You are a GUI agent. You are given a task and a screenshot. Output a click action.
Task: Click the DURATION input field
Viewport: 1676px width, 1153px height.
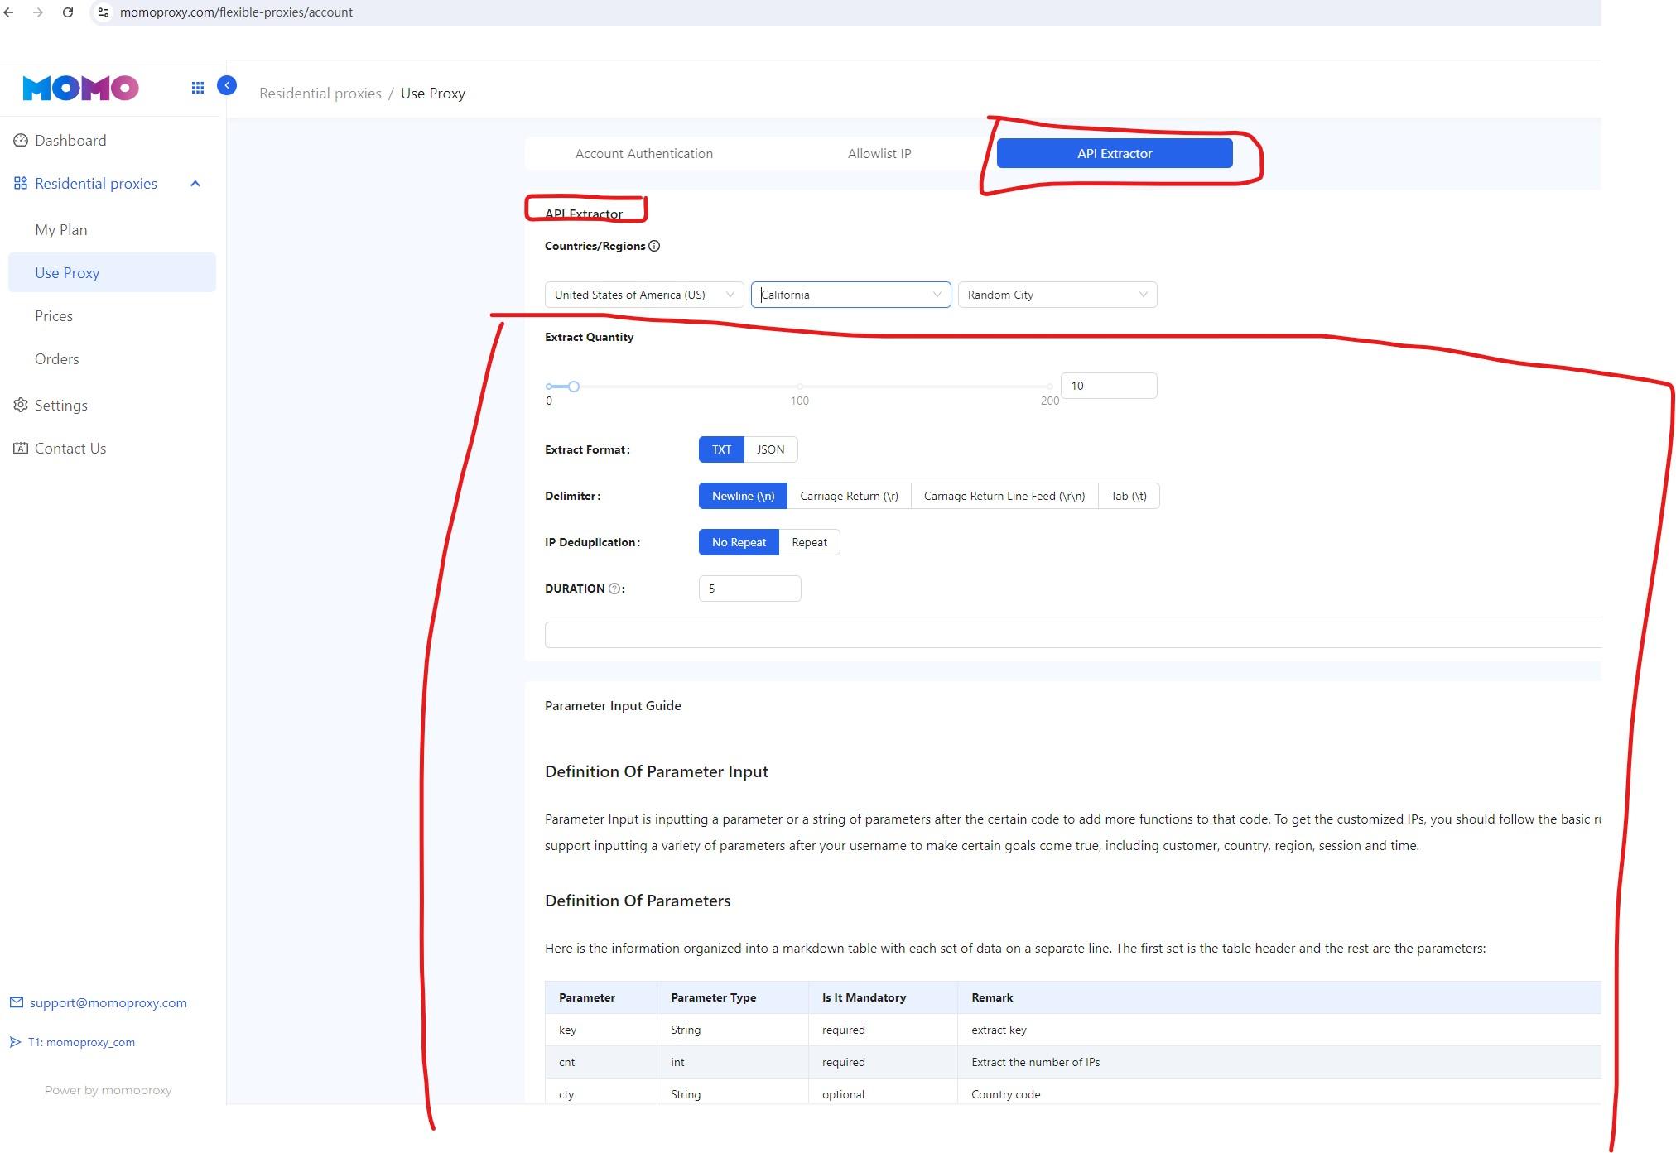tap(749, 589)
